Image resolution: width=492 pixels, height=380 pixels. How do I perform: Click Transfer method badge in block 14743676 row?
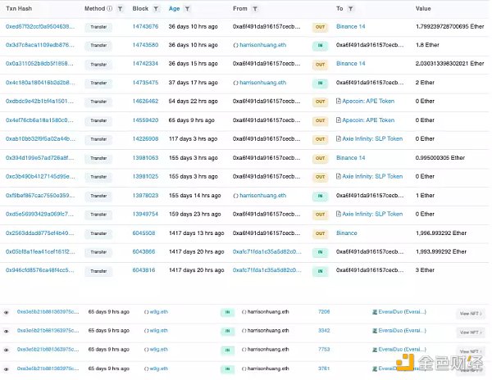click(x=98, y=27)
